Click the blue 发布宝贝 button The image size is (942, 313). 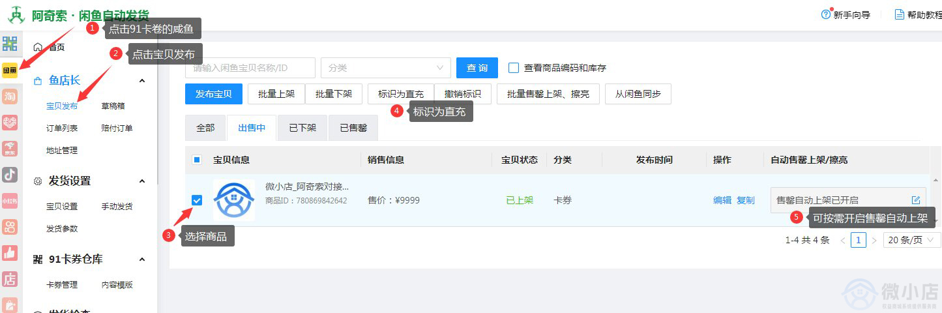tap(214, 94)
